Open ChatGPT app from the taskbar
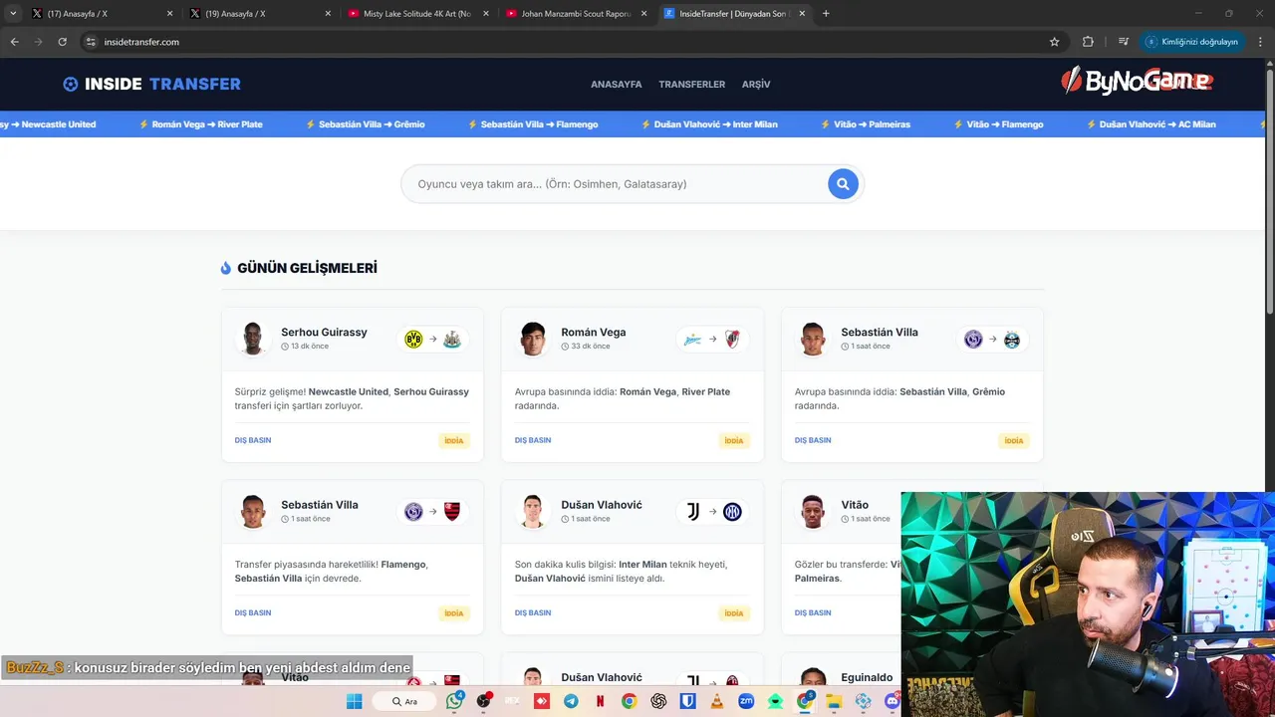Viewport: 1275px width, 717px height. [x=658, y=701]
